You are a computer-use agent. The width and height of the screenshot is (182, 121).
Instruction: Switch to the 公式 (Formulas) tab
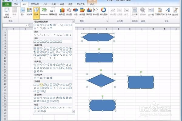point(45,4)
